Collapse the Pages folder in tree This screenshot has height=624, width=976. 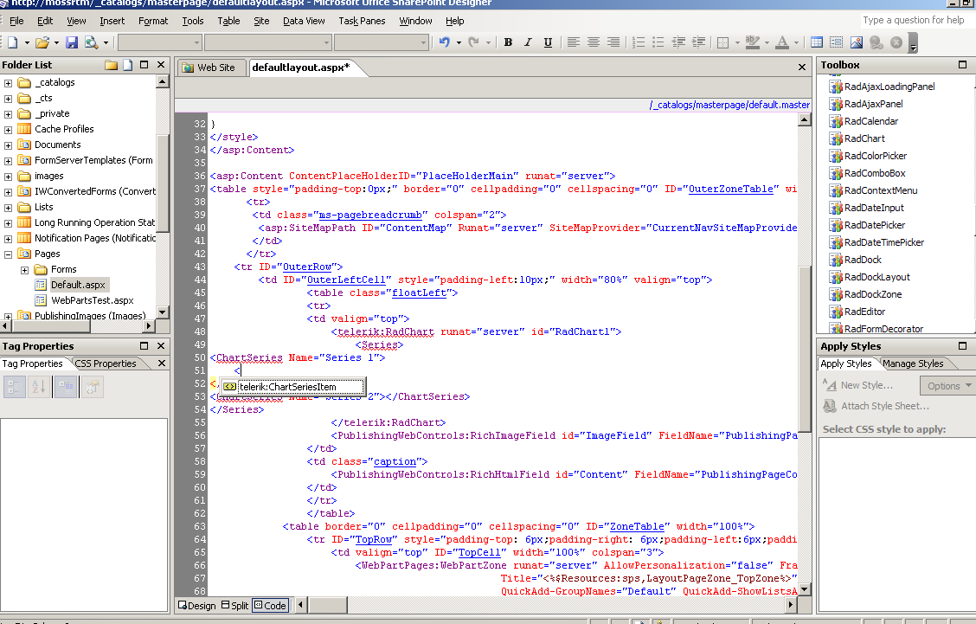tap(8, 254)
